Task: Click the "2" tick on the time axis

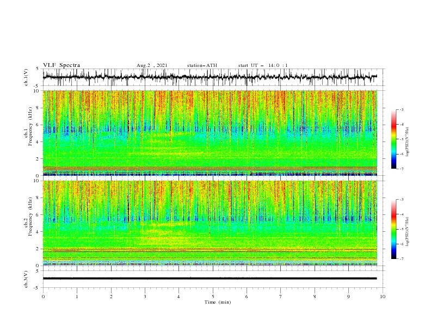Action: (111, 297)
